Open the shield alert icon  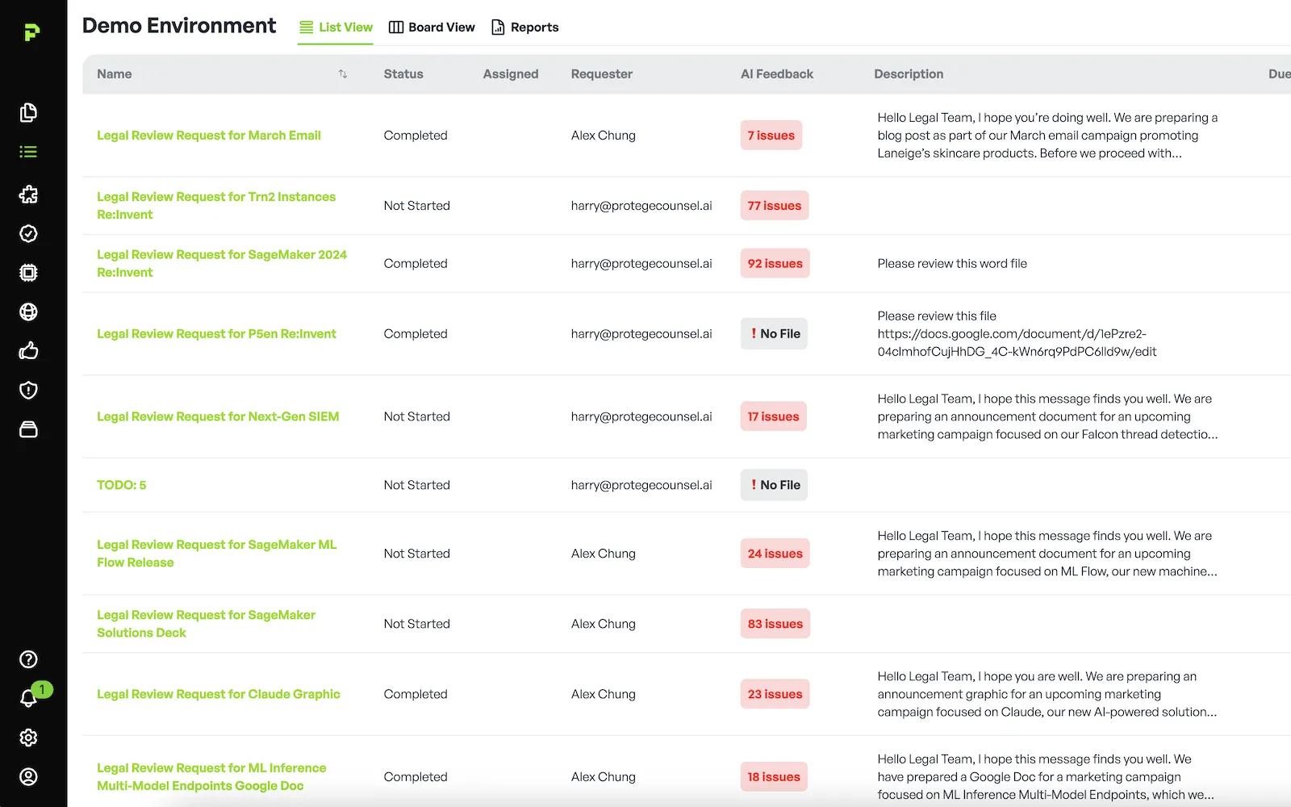(28, 391)
